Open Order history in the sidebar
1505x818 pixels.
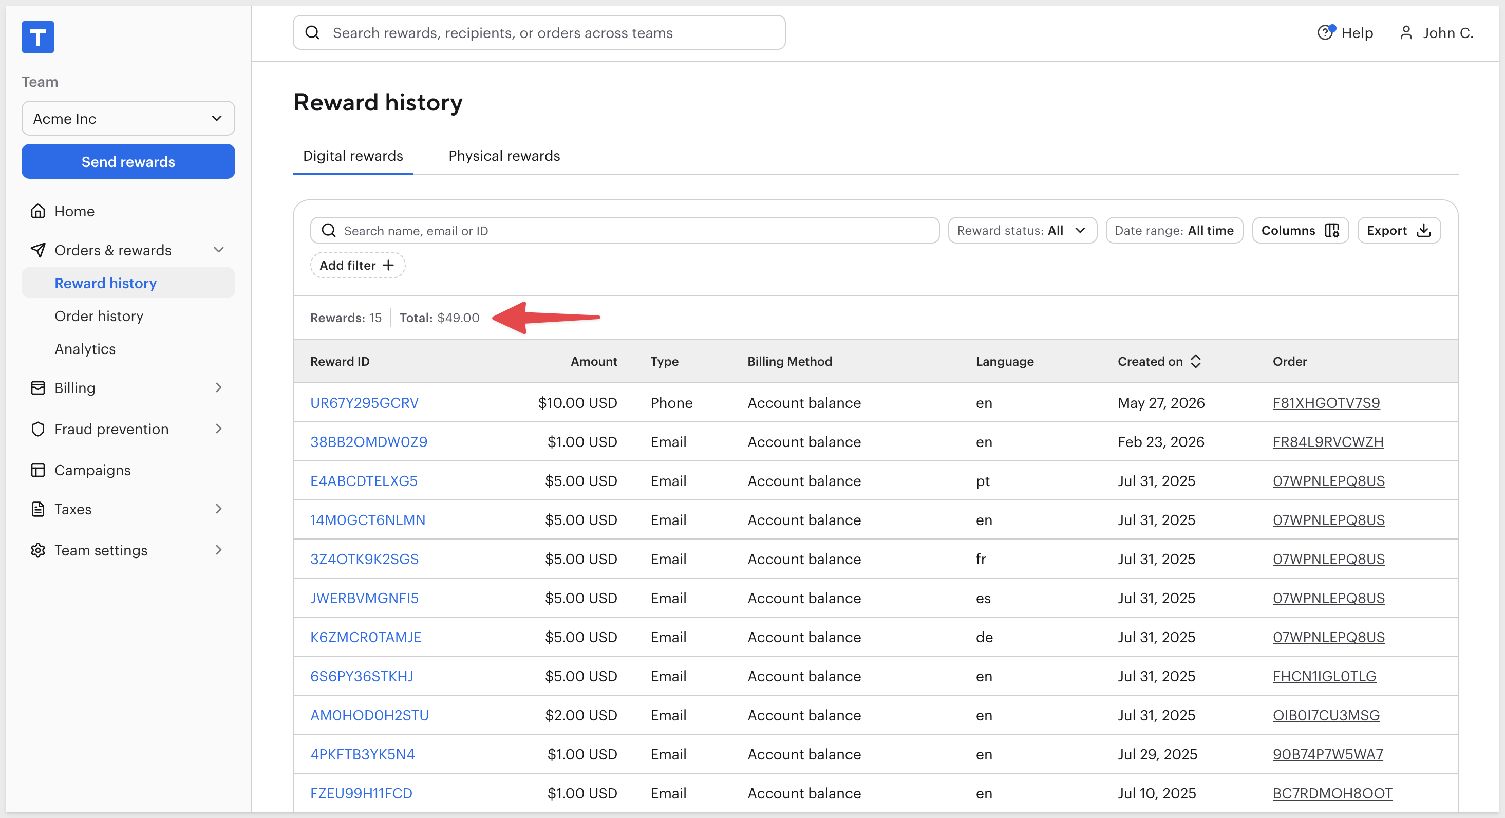pos(99,316)
